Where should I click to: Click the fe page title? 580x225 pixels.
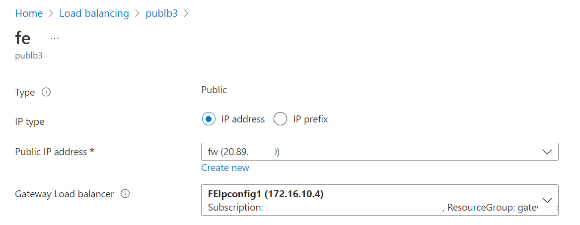[x=23, y=38]
